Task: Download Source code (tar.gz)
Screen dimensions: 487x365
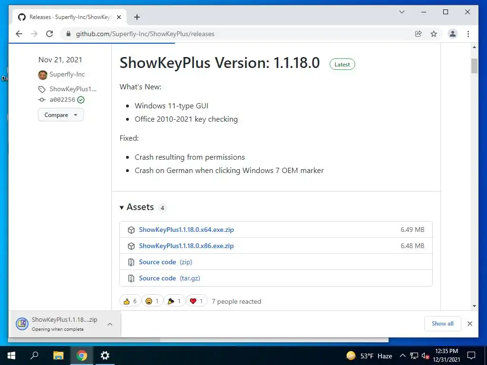Action: (170, 278)
